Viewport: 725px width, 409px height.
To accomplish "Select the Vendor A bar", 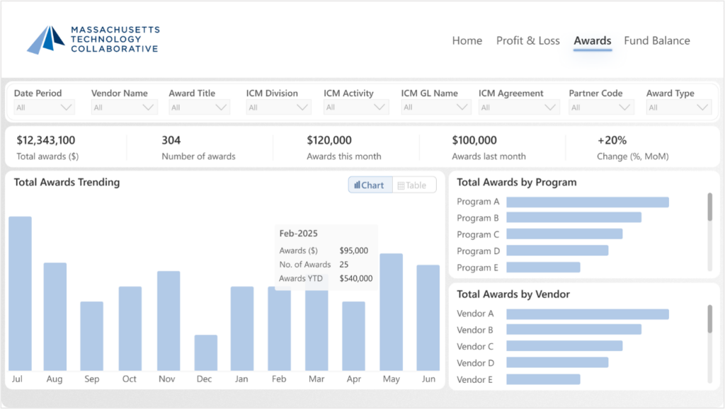I will click(588, 314).
